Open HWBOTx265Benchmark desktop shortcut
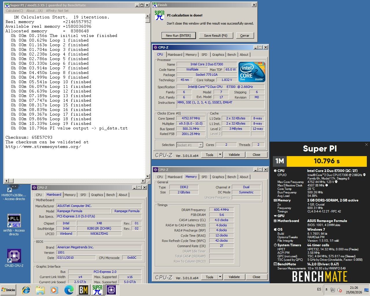The width and height of the screenshot is (370, 296). click(x=14, y=193)
